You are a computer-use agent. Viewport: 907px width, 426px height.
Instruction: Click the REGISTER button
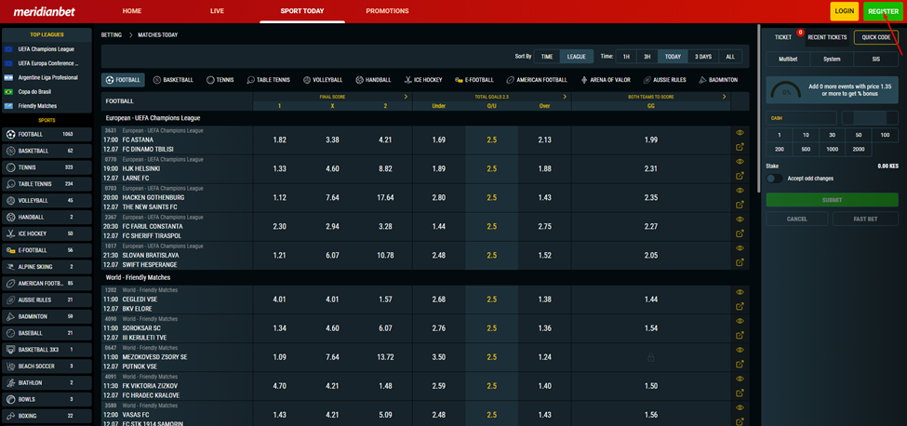click(x=884, y=11)
